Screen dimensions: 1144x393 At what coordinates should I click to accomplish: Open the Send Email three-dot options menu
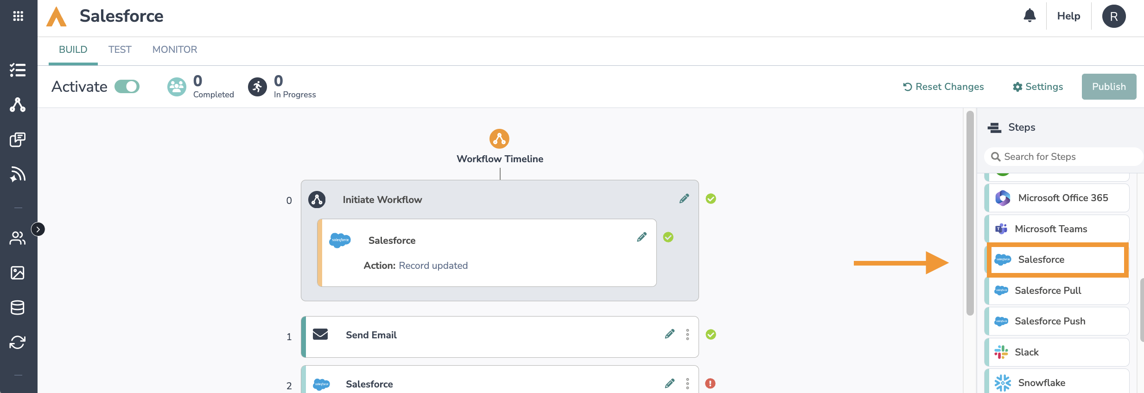[687, 335]
